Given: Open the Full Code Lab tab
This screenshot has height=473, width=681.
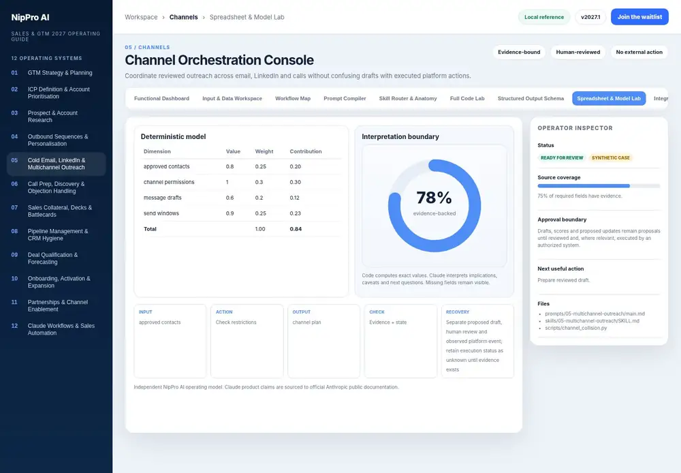Looking at the screenshot, I should coord(467,98).
